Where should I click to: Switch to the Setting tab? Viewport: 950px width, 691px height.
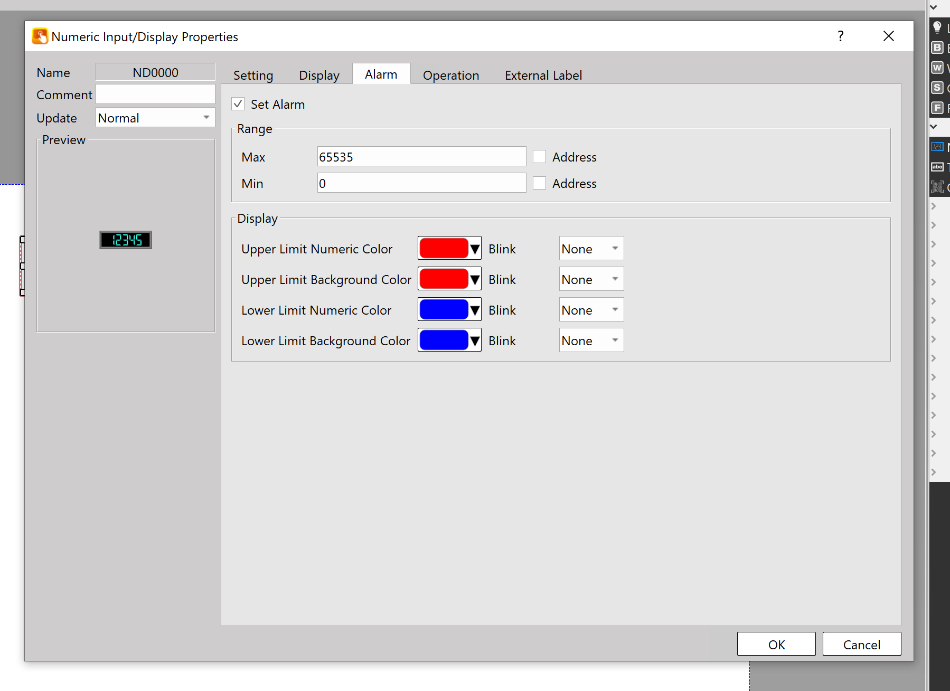click(253, 75)
